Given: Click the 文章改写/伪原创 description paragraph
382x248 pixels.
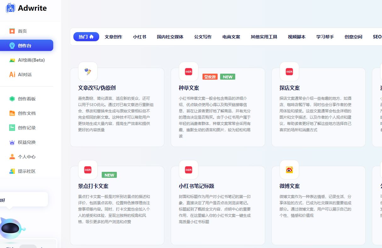Looking at the screenshot, I should pyautogui.click(x=116, y=114).
